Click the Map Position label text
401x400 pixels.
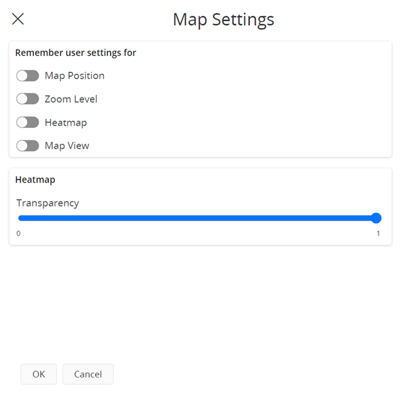point(75,76)
